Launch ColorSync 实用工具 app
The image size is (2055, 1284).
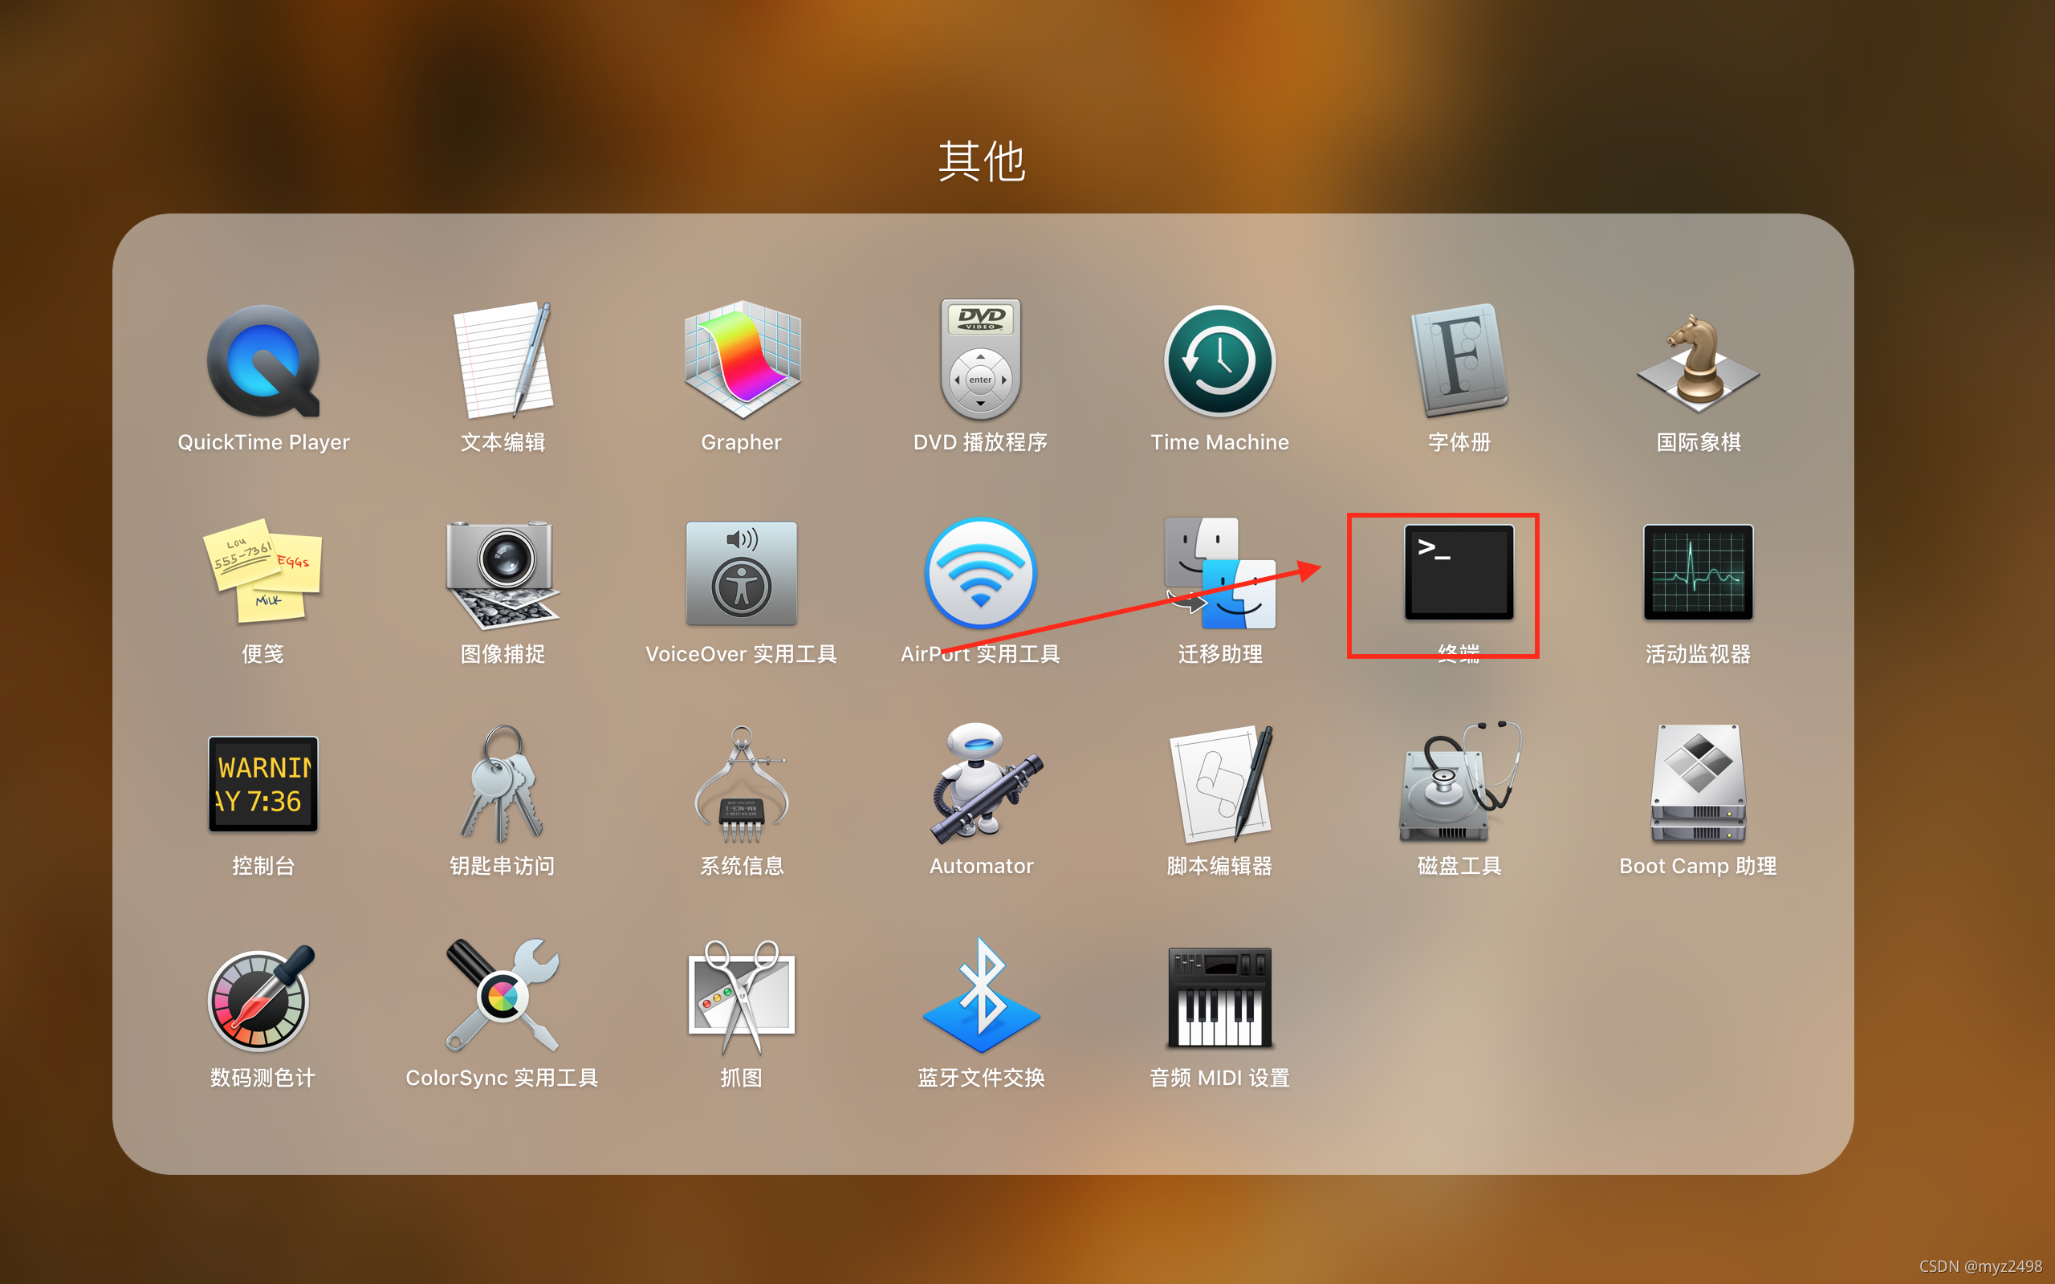[x=503, y=995]
